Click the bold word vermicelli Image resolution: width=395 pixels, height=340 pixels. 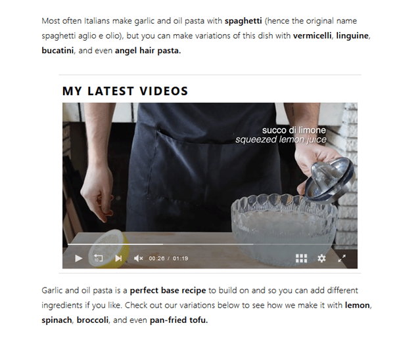(x=312, y=35)
